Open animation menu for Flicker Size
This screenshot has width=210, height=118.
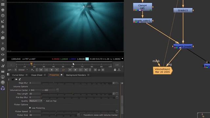[78, 115]
